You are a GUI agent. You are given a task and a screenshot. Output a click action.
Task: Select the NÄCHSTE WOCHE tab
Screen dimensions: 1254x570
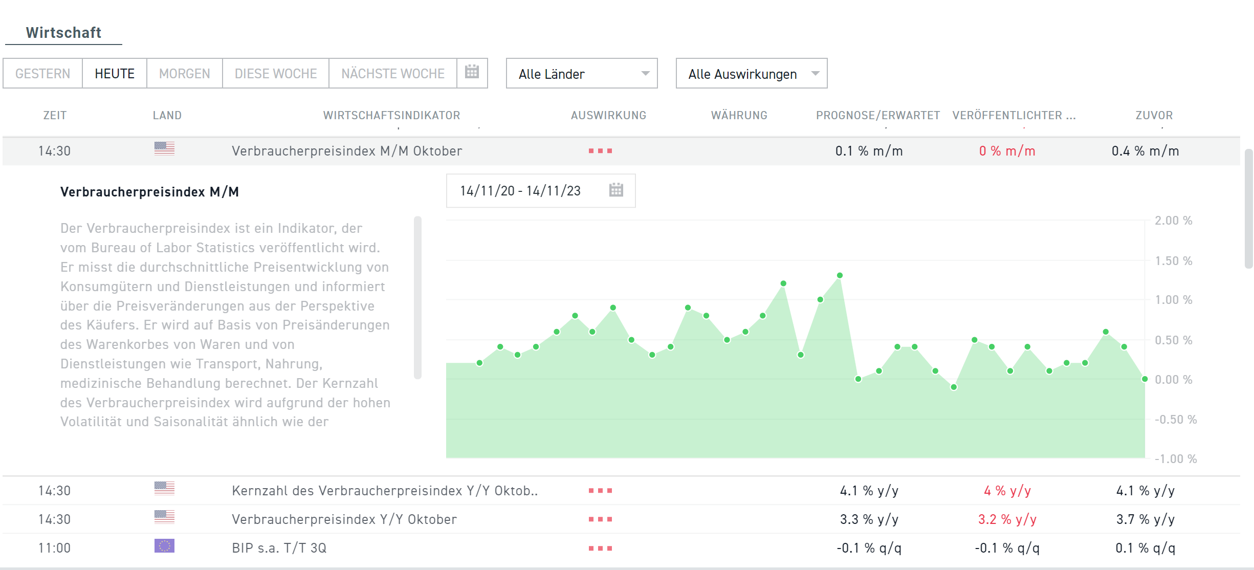click(x=392, y=74)
